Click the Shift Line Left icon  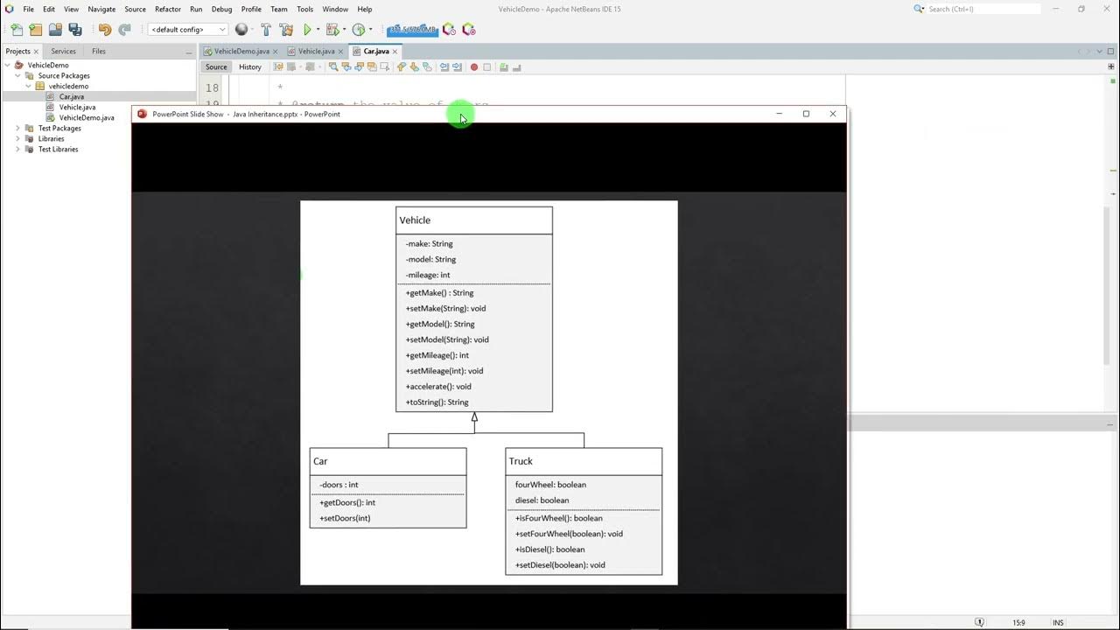click(444, 66)
